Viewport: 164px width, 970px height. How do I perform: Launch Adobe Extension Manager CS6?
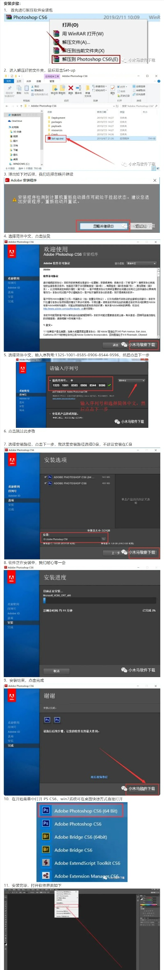click(81, 876)
